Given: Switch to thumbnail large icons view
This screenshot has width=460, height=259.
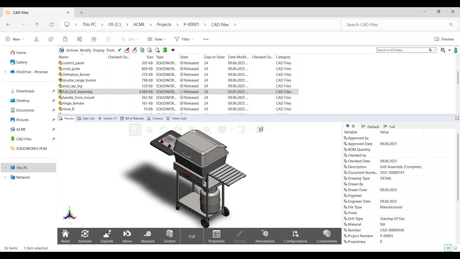Looking at the screenshot, I should click(455, 248).
